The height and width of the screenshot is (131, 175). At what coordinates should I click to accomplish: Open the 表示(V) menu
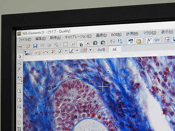click(x=167, y=32)
